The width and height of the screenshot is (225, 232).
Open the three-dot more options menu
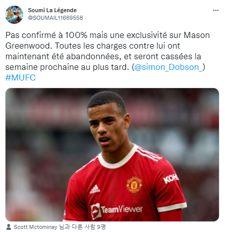pos(216,11)
